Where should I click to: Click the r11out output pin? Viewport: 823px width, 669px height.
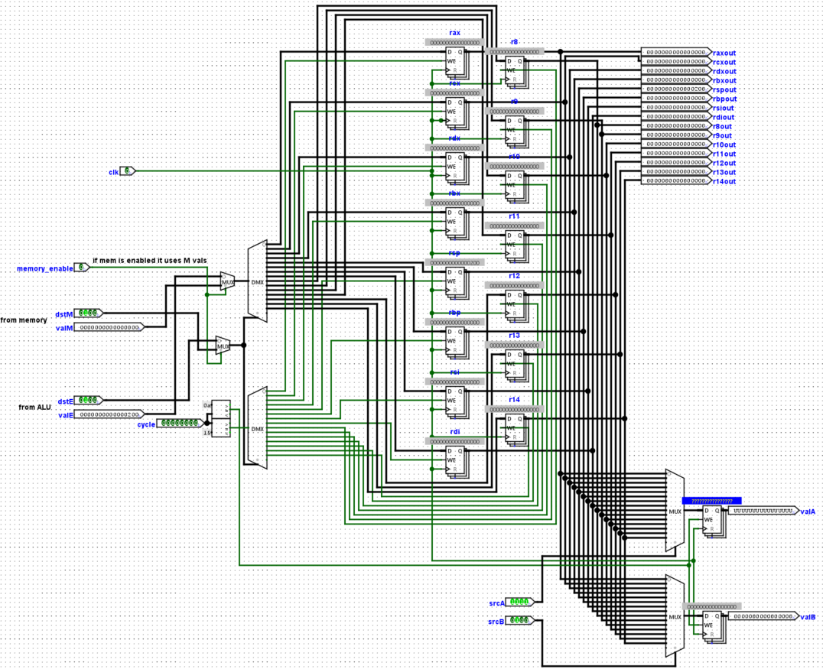tap(676, 153)
